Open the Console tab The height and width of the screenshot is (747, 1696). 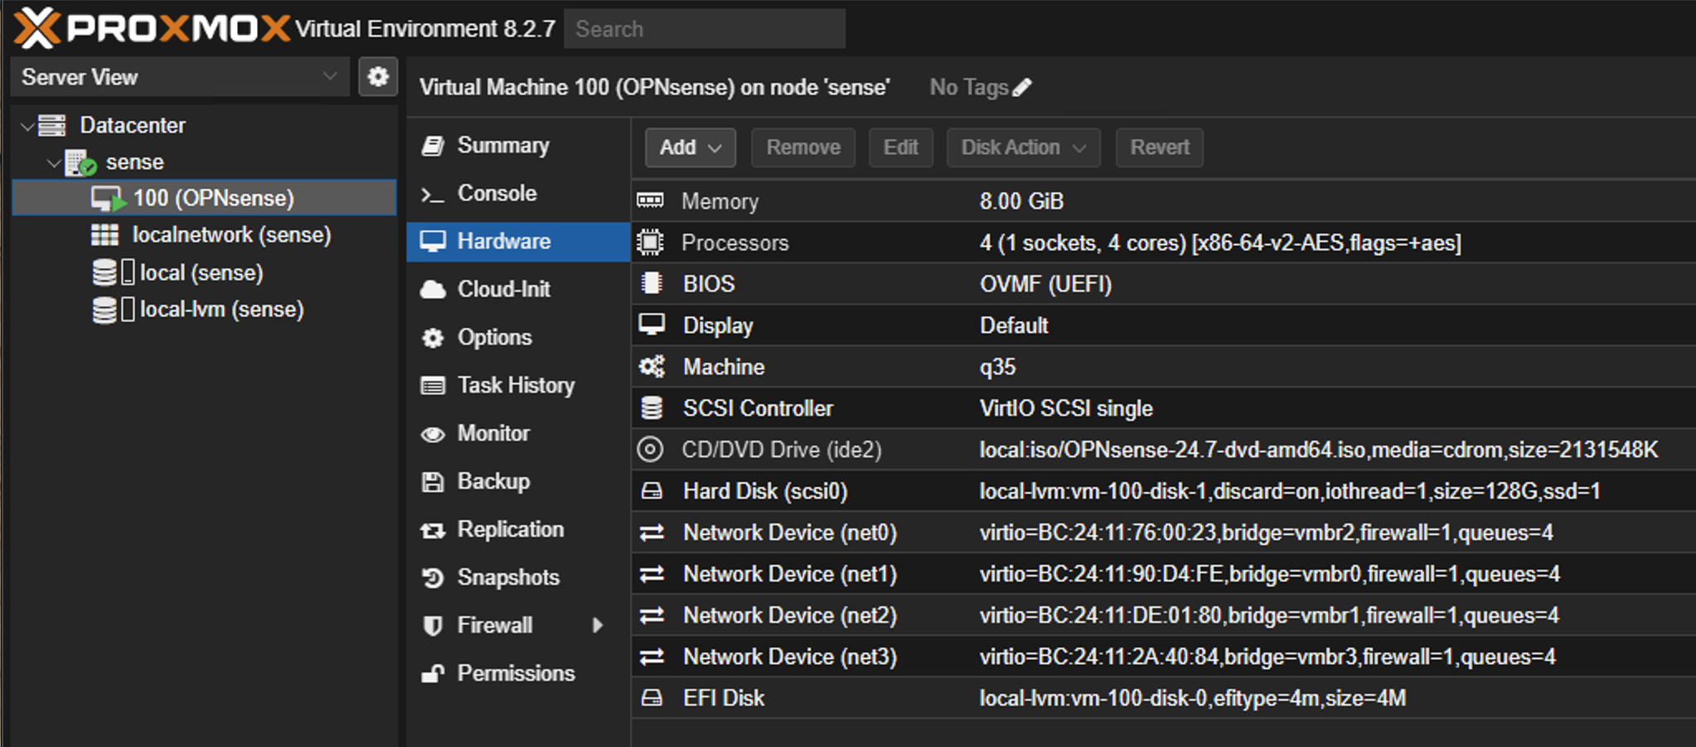pos(518,193)
